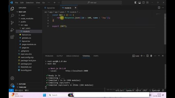Viewport: 175px width, 98px height.
Task: Open the Extensions view
Action: (12, 37)
